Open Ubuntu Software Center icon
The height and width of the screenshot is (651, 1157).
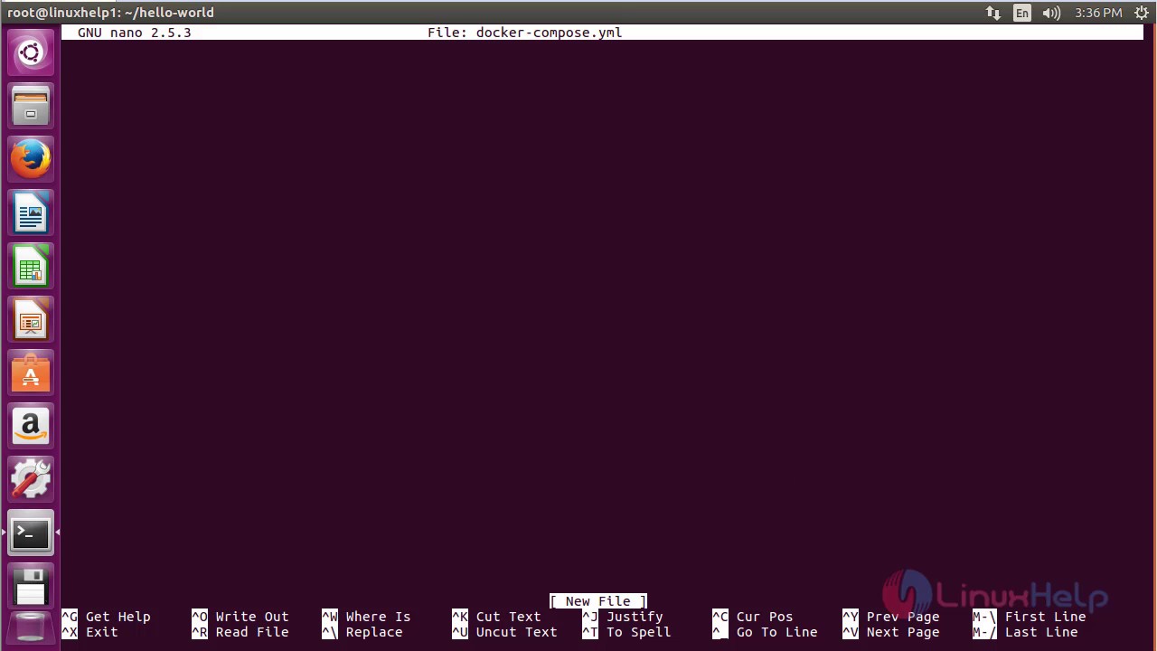coord(31,373)
